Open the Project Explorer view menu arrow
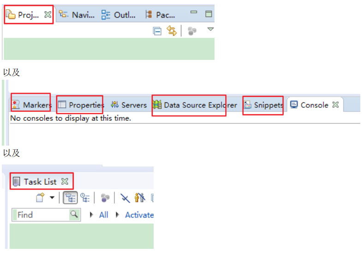The width and height of the screenshot is (364, 253). (x=210, y=29)
